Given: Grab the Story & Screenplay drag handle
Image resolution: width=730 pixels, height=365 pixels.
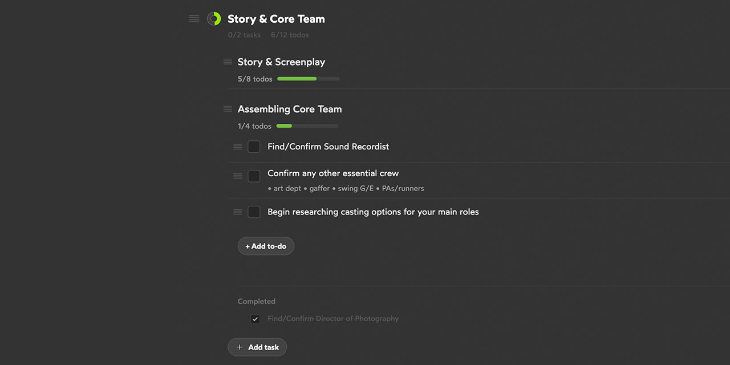Looking at the screenshot, I should 228,62.
